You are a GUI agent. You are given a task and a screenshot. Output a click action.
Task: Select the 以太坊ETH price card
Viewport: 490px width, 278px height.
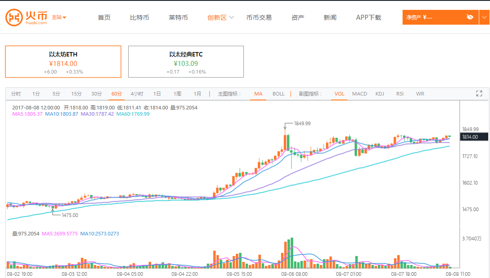(x=63, y=62)
